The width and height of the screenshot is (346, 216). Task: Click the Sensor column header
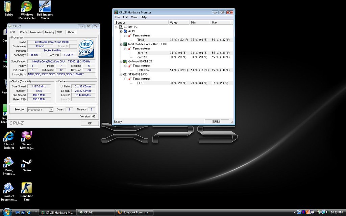[x=141, y=22]
